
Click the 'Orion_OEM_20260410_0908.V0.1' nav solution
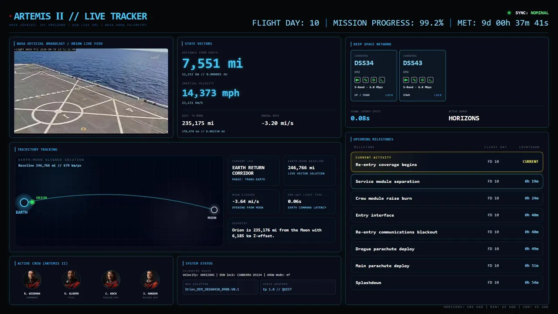click(212, 289)
